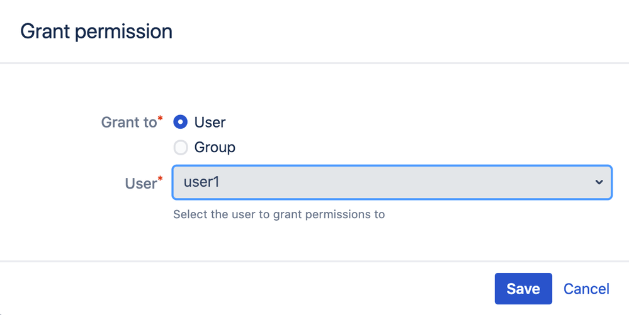Click the "Grant permission" dialog heading
The height and width of the screenshot is (315, 629).
(96, 31)
